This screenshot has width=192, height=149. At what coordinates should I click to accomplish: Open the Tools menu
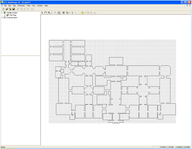28,6
